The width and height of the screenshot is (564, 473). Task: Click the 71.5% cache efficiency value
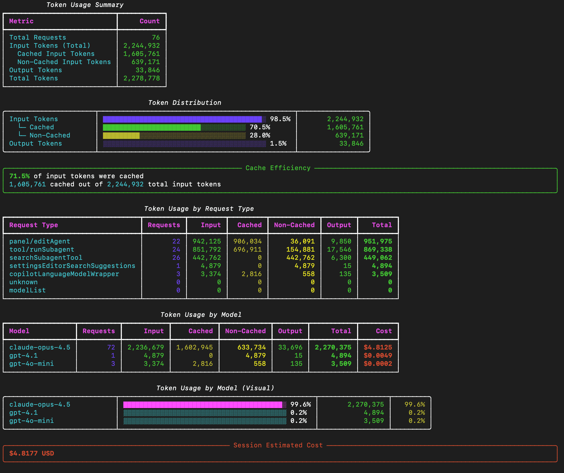pos(19,176)
